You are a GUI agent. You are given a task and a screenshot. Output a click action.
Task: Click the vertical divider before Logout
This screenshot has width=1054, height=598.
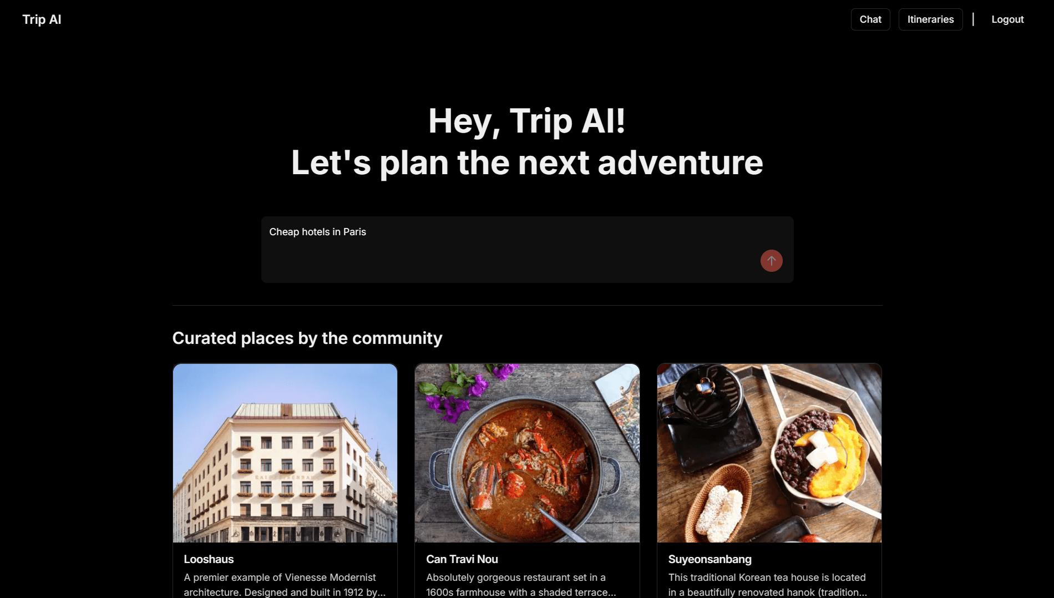973,19
